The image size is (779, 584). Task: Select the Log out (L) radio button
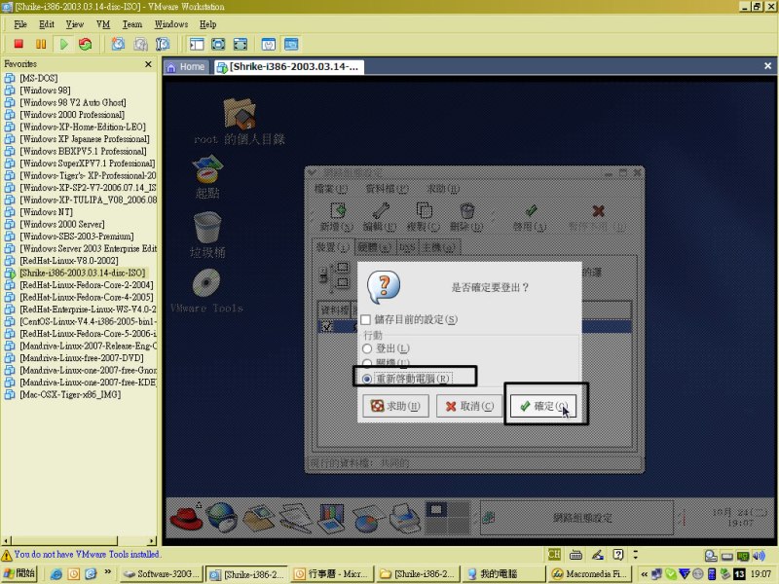pyautogui.click(x=367, y=348)
